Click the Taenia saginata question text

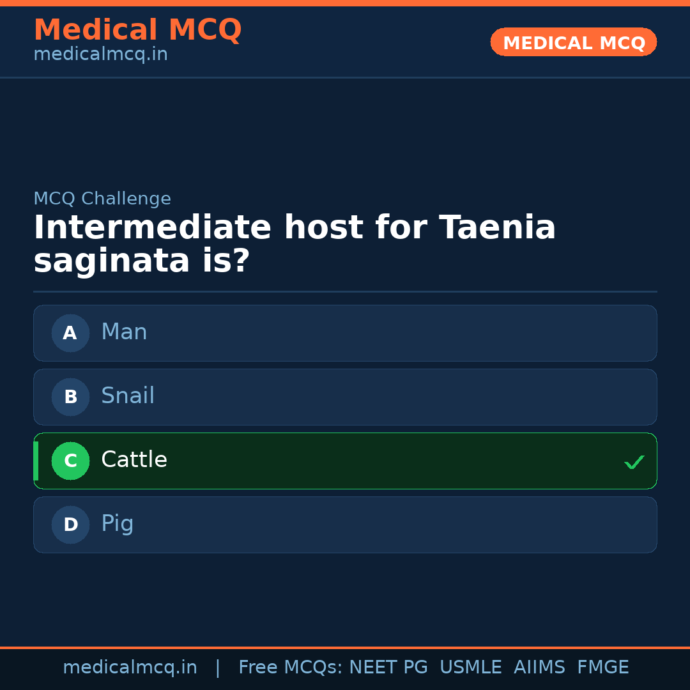295,245
